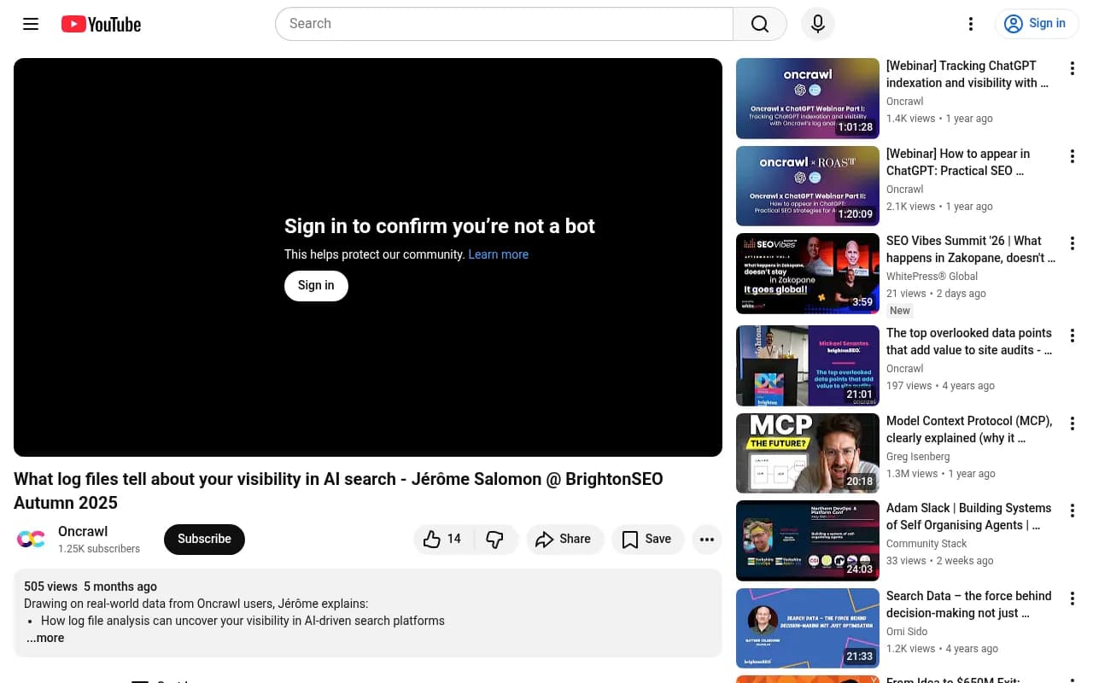1093x683 pixels.
Task: Dislike this video with thumbs down
Action: tap(495, 539)
